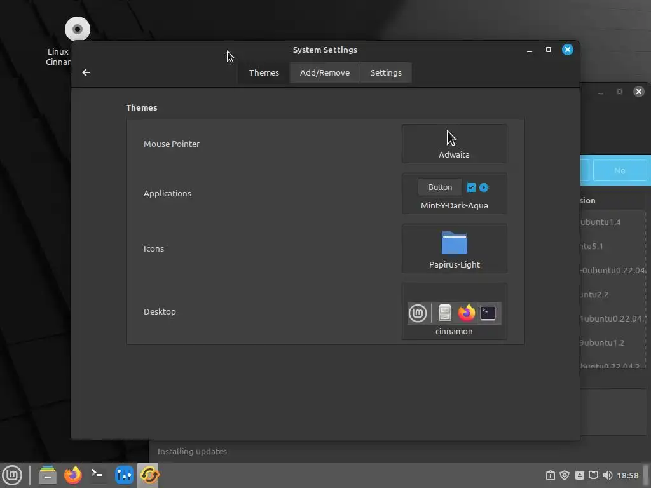Close the background Update Manager window
The width and height of the screenshot is (651, 488).
point(639,91)
